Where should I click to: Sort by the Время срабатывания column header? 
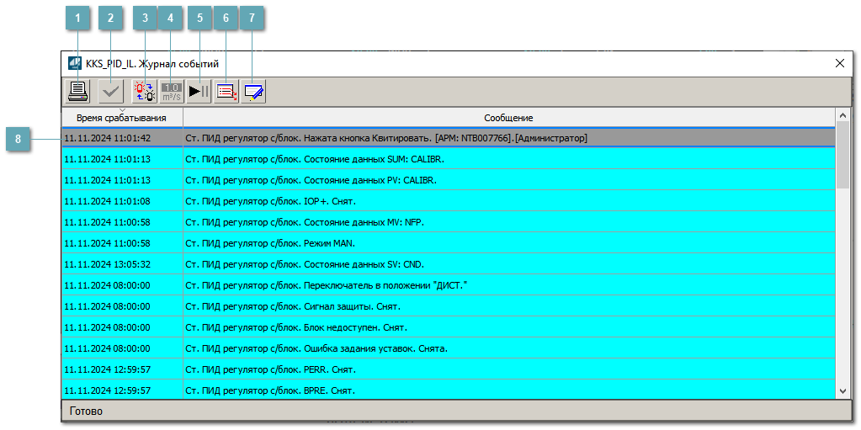[121, 119]
